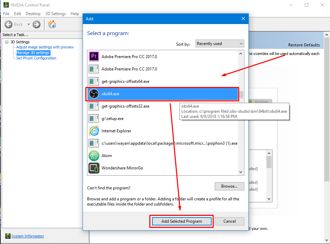The width and height of the screenshot is (330, 244).
Task: Open the System Information link
Action: (x=28, y=236)
